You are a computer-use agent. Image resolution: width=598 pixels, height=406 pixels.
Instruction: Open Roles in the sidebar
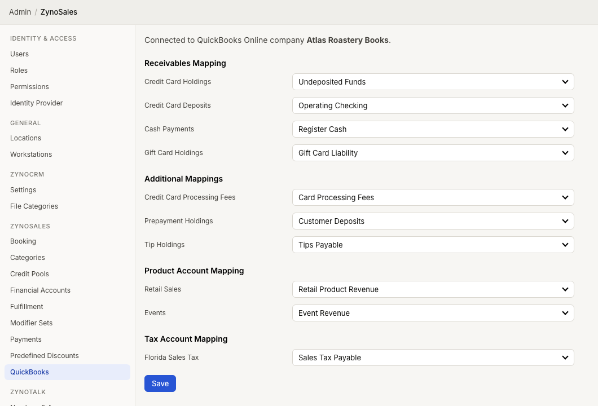pos(19,70)
